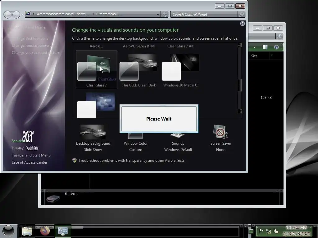Open Change mouse pointers link
This screenshot has height=238, width=318.
(31, 46)
